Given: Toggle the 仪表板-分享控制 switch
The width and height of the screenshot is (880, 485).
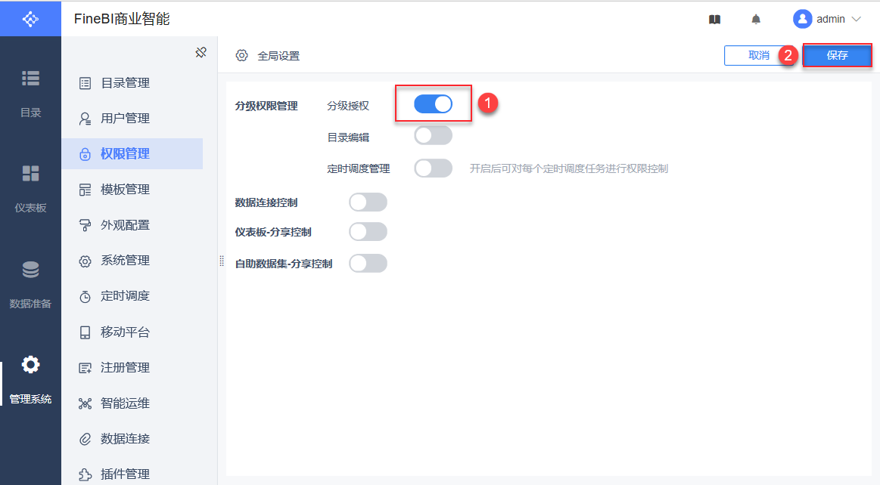Looking at the screenshot, I should click(368, 232).
